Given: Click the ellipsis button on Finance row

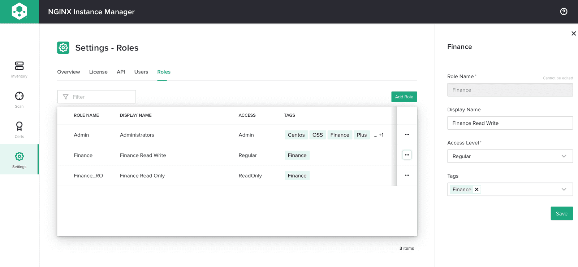Looking at the screenshot, I should [x=407, y=155].
